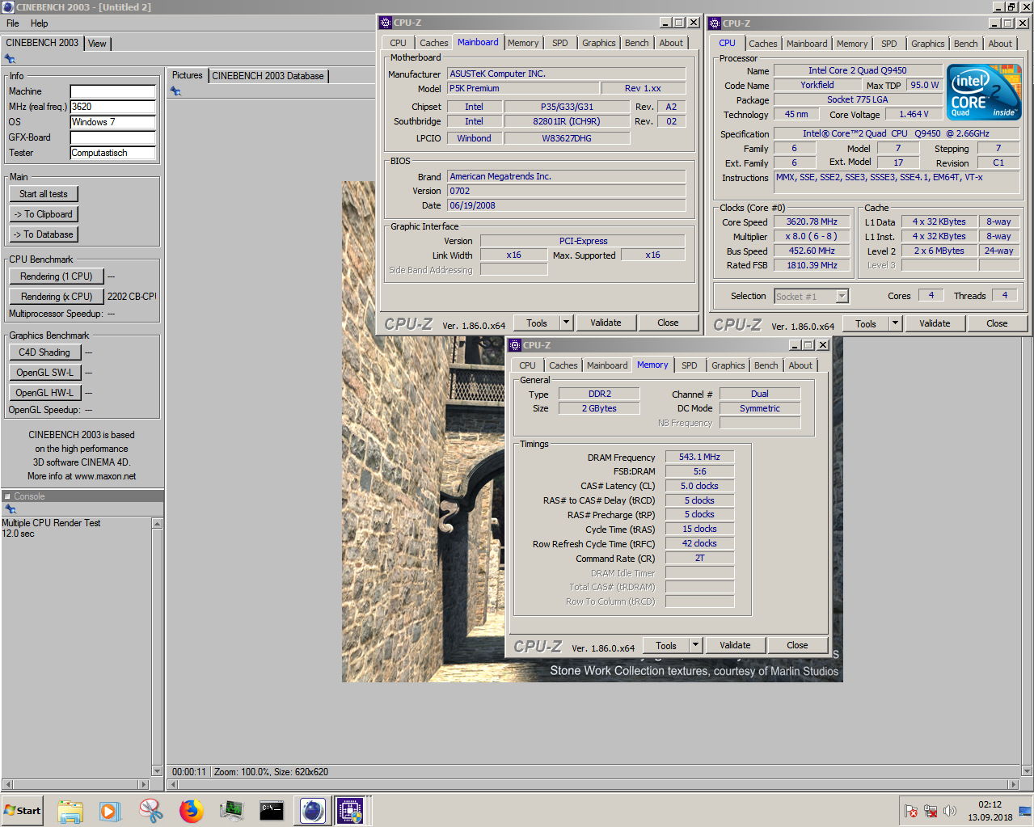Image resolution: width=1034 pixels, height=827 pixels.
Task: Switch to CINEBENCH via taskbar icon
Action: pyautogui.click(x=313, y=811)
